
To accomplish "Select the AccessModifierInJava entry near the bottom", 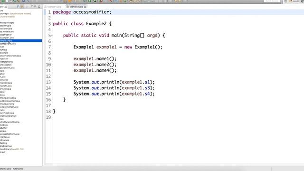I will [9, 134].
